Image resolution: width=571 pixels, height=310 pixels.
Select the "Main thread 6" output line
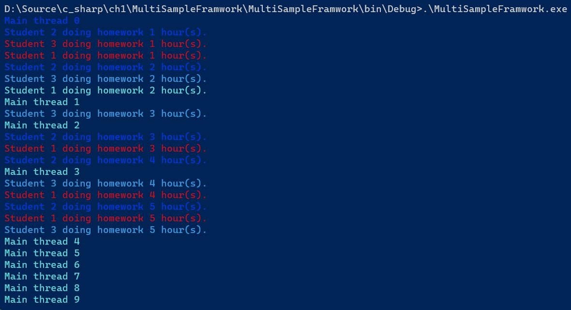tap(42, 265)
